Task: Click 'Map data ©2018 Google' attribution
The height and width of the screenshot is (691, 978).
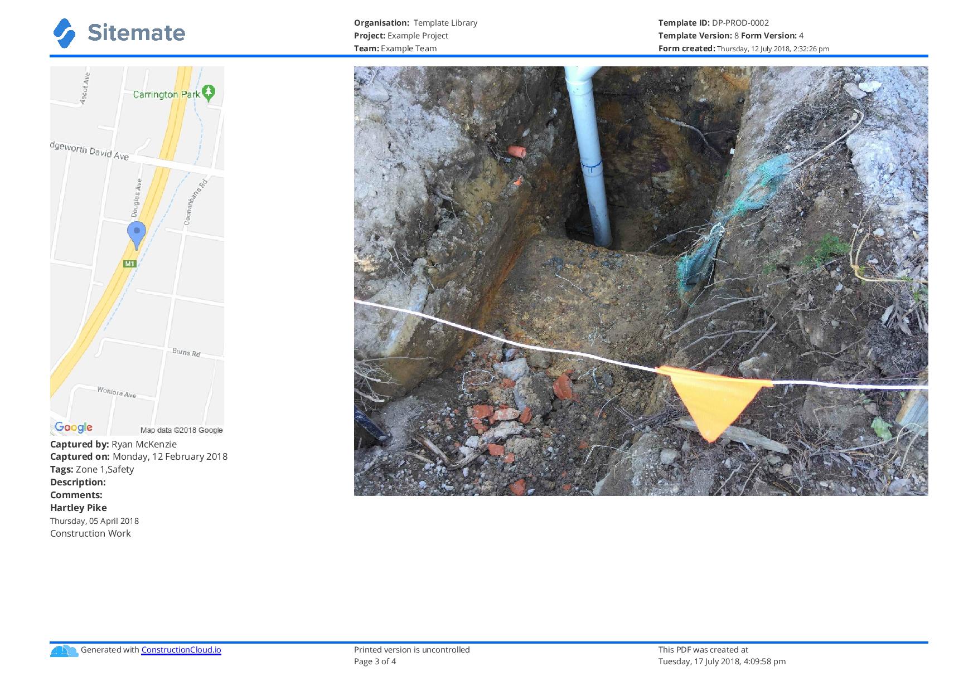Action: click(181, 430)
